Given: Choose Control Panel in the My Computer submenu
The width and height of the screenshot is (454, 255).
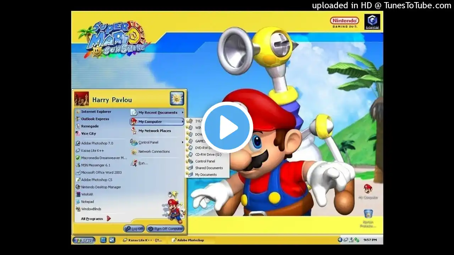Looking at the screenshot, I should click(201, 161).
